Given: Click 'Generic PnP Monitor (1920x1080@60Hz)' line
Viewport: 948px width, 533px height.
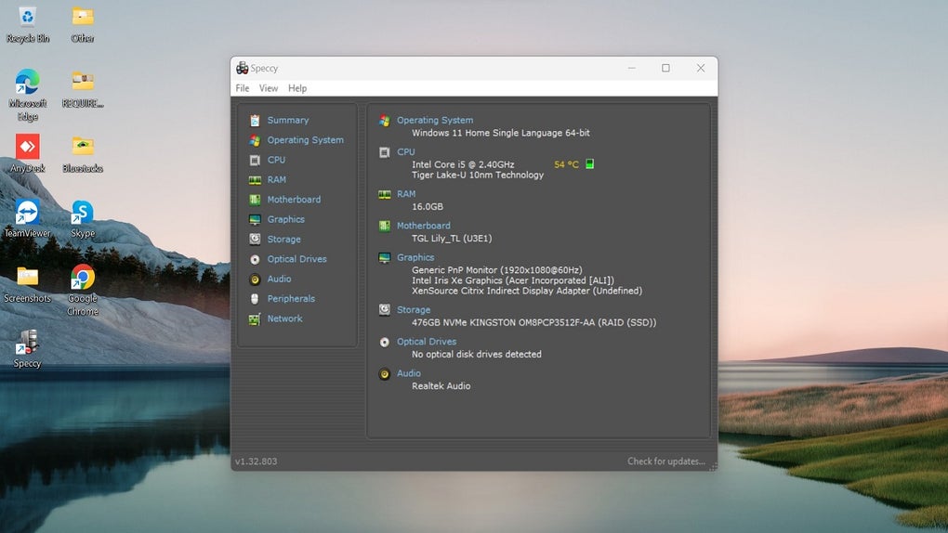Looking at the screenshot, I should click(497, 270).
